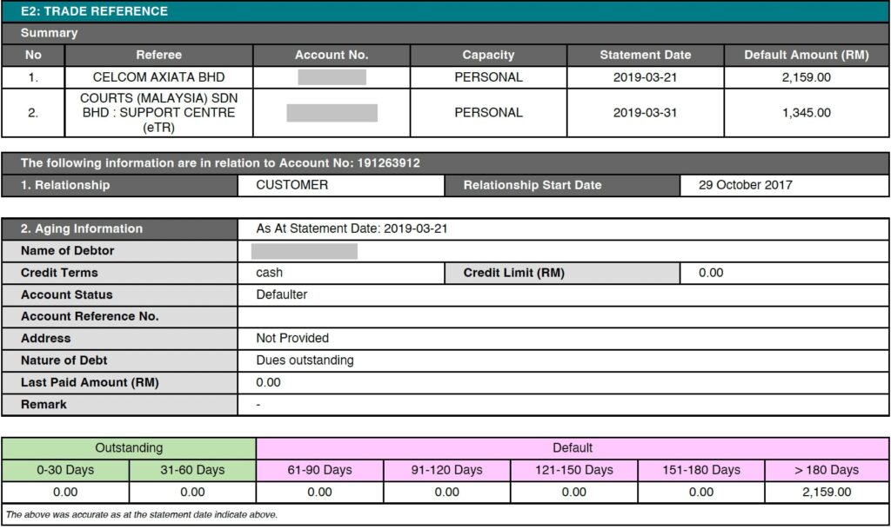Click the 'E2: TRADE REFERENCE' section title
The width and height of the screenshot is (891, 529).
[x=94, y=11]
